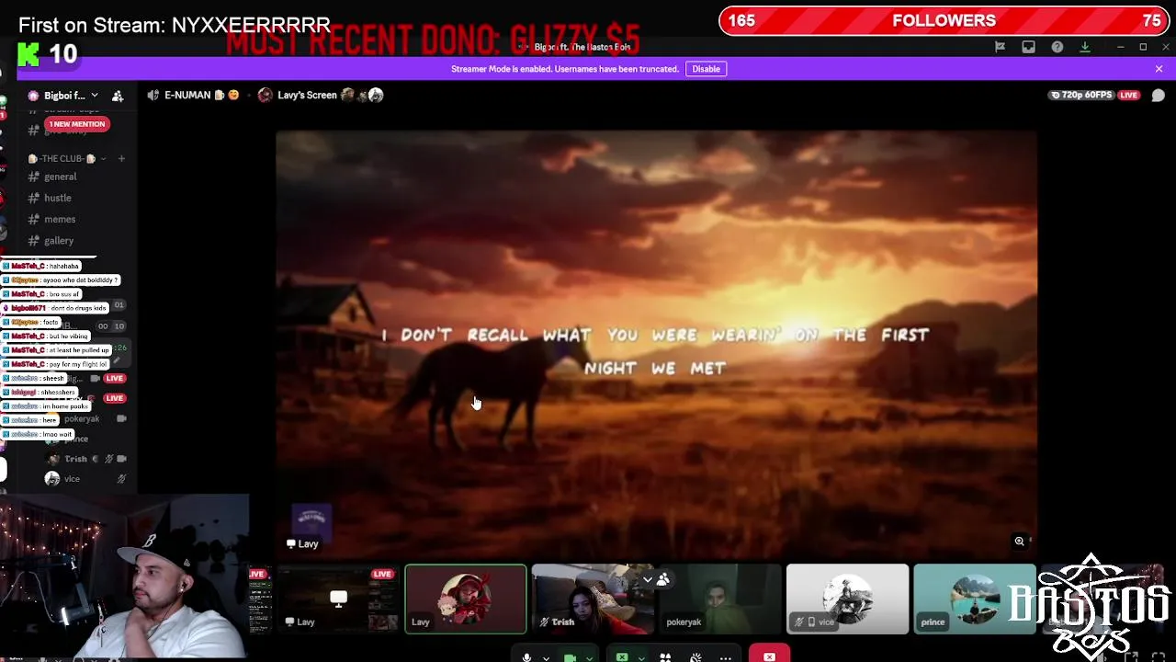This screenshot has height=662, width=1176.
Task: Open the Discord help question-mark icon
Action: [1057, 47]
